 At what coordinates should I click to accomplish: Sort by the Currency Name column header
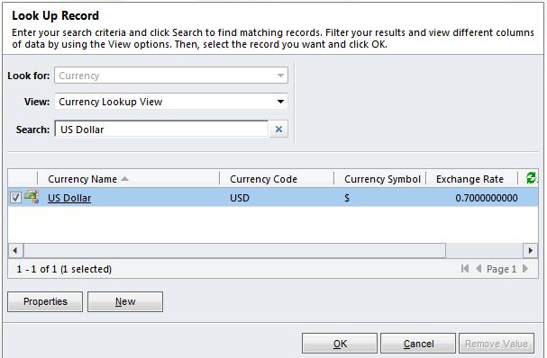click(128, 179)
